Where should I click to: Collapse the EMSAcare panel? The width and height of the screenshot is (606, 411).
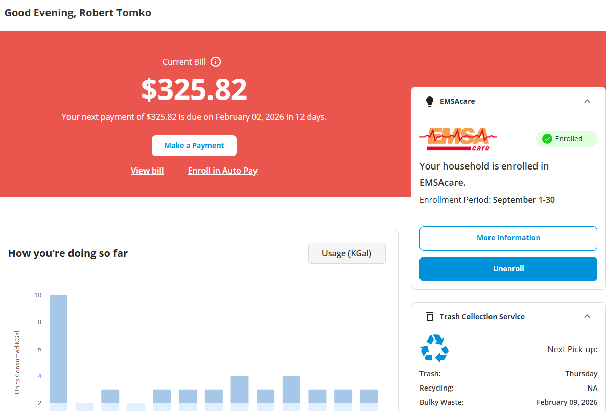(587, 101)
